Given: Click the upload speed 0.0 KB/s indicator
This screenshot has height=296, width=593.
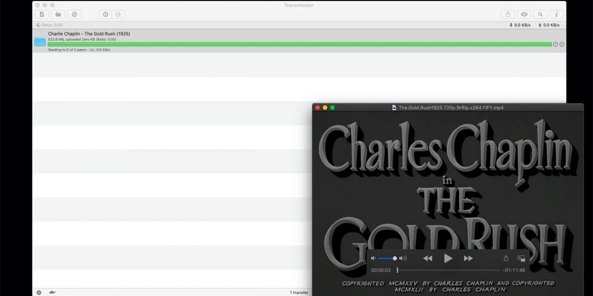Looking at the screenshot, I should pos(549,25).
